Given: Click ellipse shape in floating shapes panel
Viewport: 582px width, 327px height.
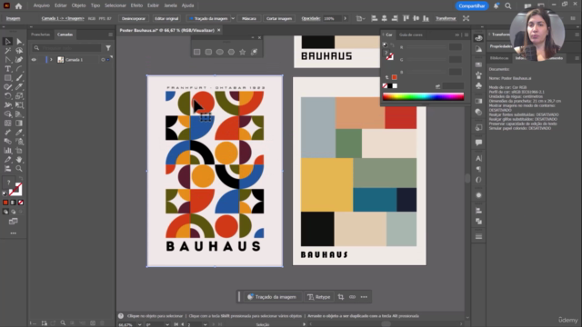Looking at the screenshot, I should pyautogui.click(x=220, y=53).
